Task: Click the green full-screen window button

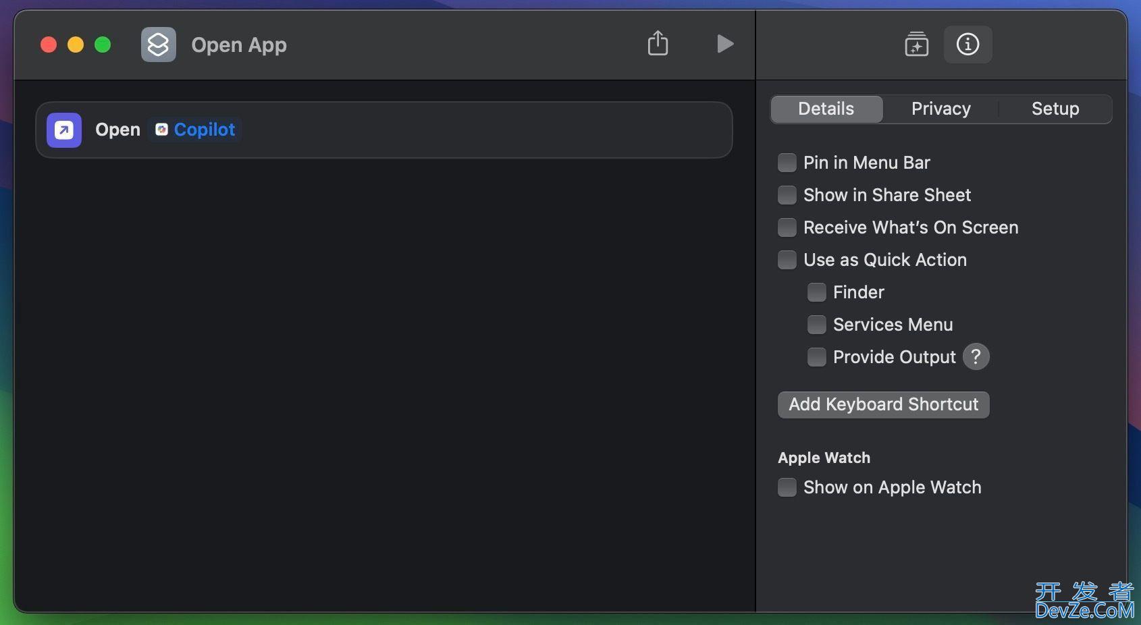Action: (x=103, y=45)
